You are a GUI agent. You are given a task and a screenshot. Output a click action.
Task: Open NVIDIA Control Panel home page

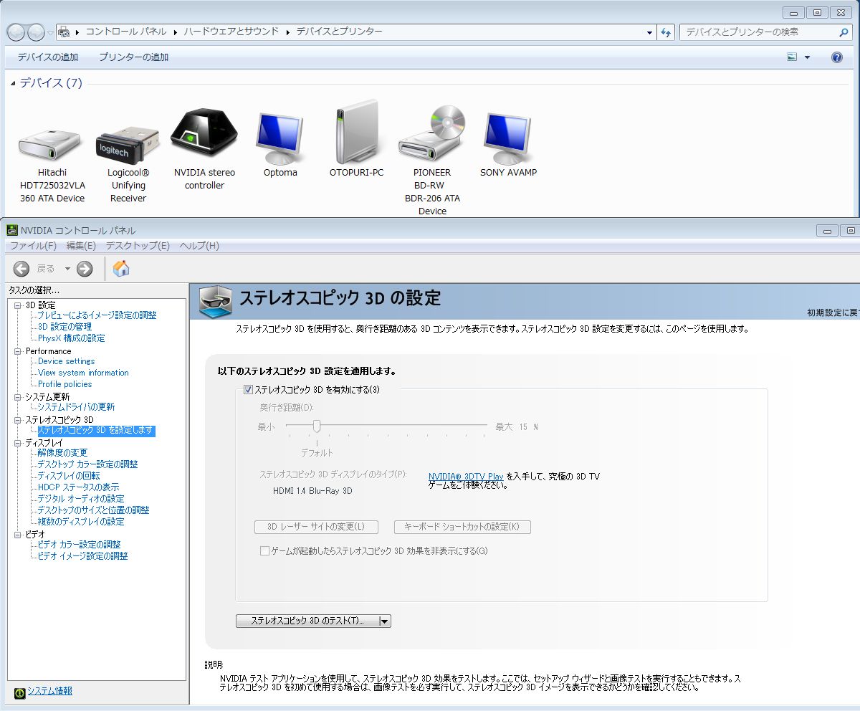[x=122, y=269]
